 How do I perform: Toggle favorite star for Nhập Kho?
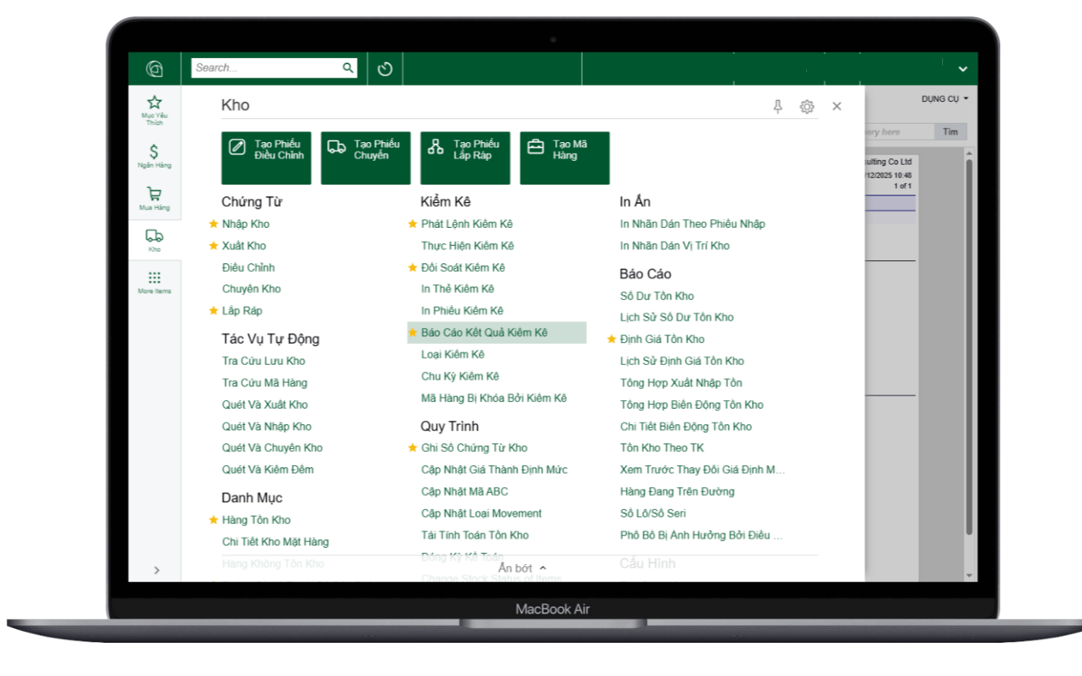(214, 224)
